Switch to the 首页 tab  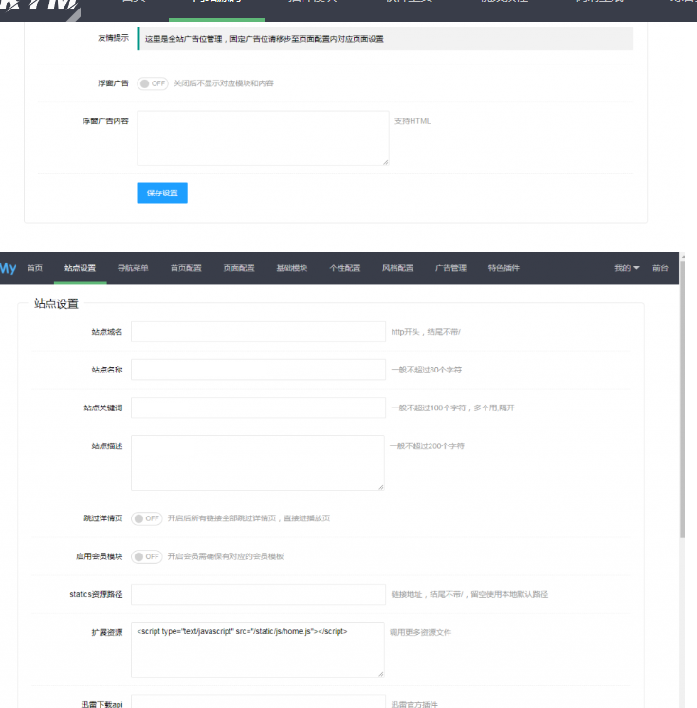[x=35, y=268]
